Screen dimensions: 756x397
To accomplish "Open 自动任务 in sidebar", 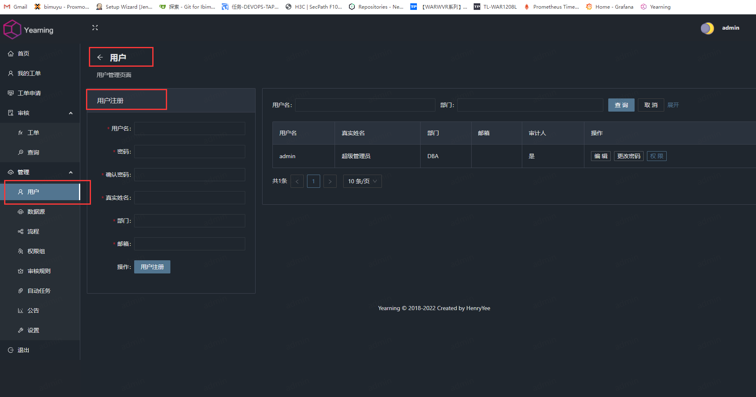I will tap(40, 291).
